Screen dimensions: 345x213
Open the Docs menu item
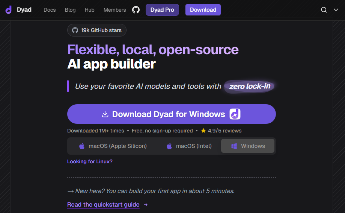pyautogui.click(x=50, y=10)
